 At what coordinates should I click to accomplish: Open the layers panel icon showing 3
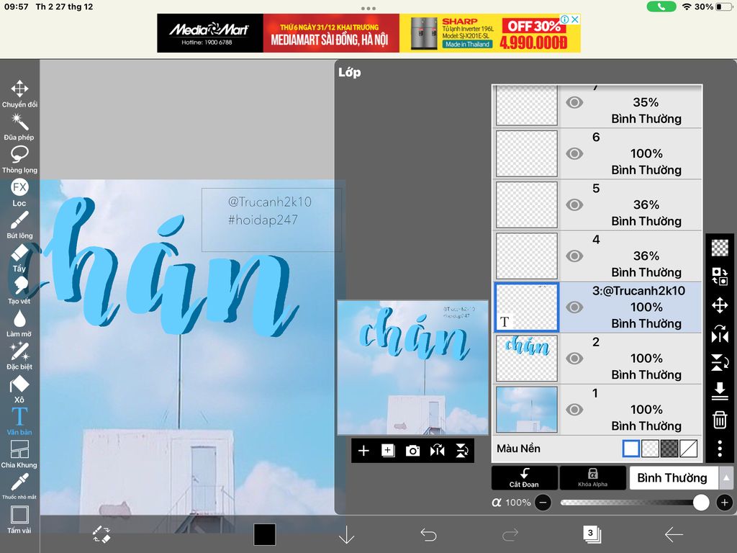coord(592,534)
